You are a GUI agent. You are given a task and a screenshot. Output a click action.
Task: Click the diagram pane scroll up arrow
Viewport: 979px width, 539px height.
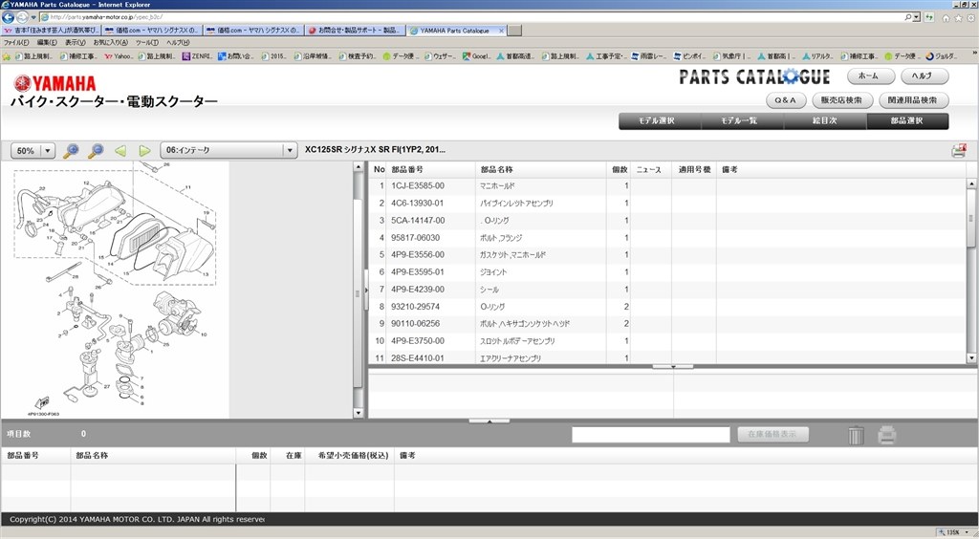359,167
